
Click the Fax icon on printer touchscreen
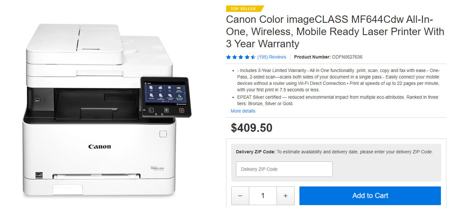coord(160,88)
